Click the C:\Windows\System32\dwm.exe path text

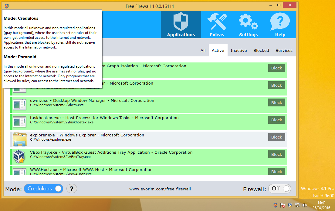tap(57, 105)
